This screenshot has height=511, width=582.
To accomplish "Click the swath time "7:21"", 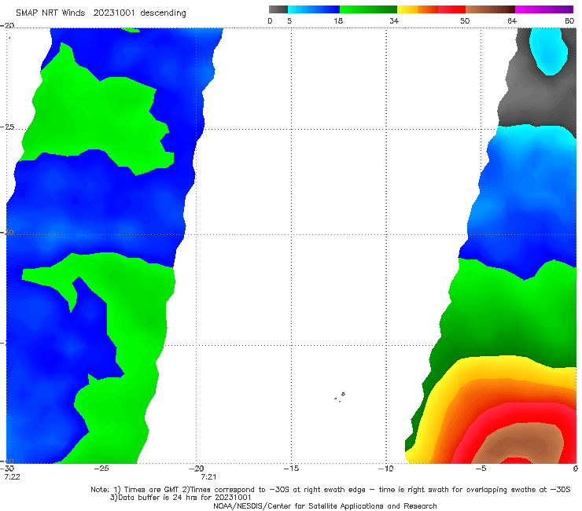I will tap(208, 477).
